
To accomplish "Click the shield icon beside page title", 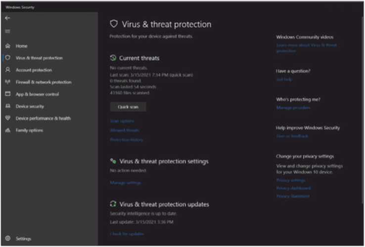I will pyautogui.click(x=114, y=24).
